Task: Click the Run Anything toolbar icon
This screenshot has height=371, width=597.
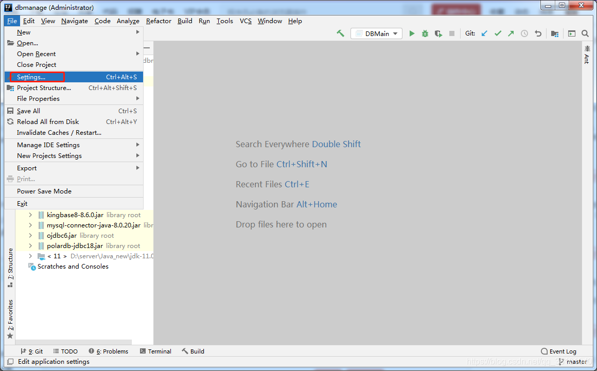Action: coord(571,33)
